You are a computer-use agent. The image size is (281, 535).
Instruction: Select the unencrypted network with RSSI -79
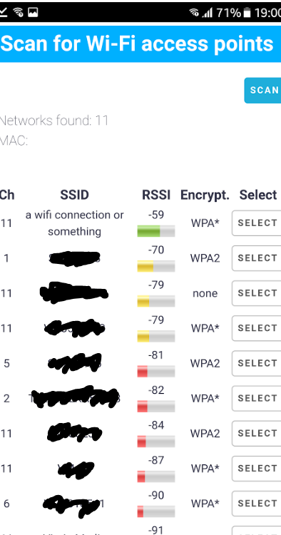(x=257, y=293)
